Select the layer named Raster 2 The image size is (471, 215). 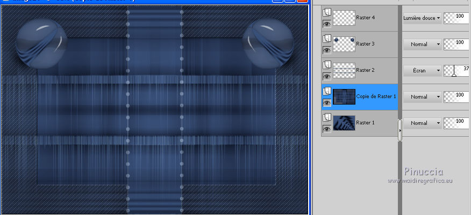[x=365, y=70]
